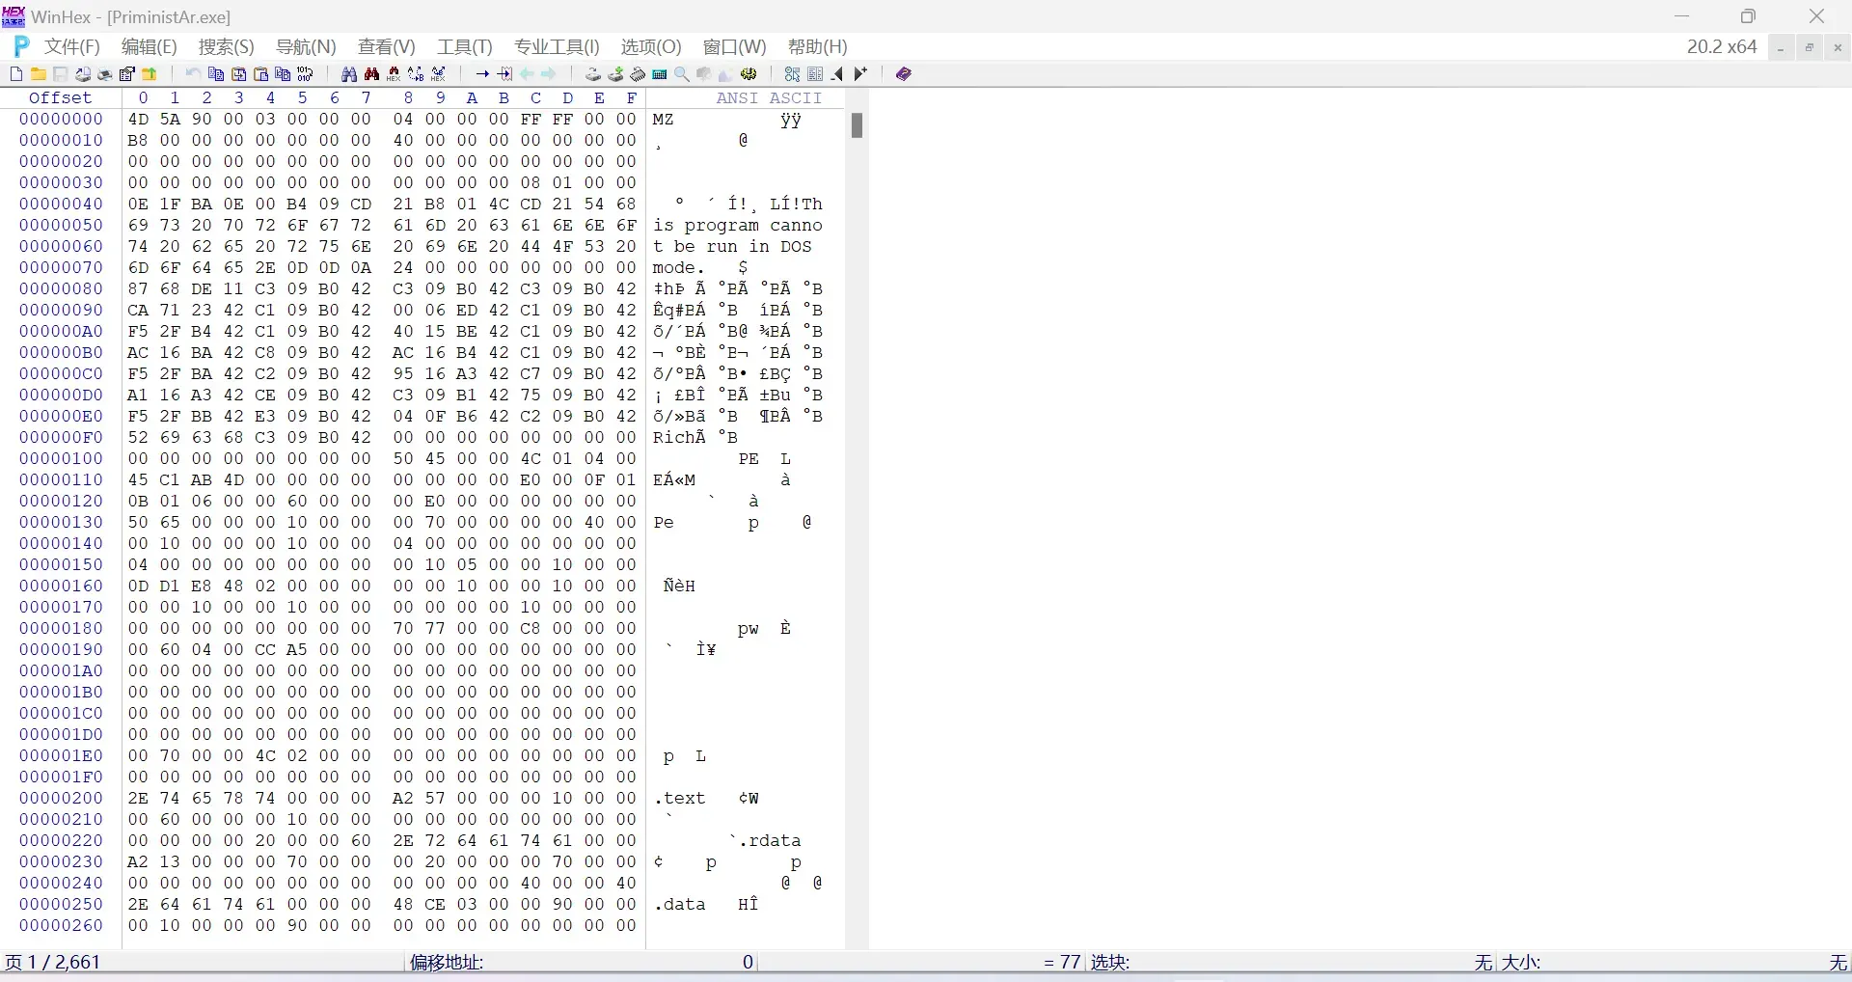Click the Offset column header
Image resolution: width=1852 pixels, height=982 pixels.
click(x=60, y=97)
